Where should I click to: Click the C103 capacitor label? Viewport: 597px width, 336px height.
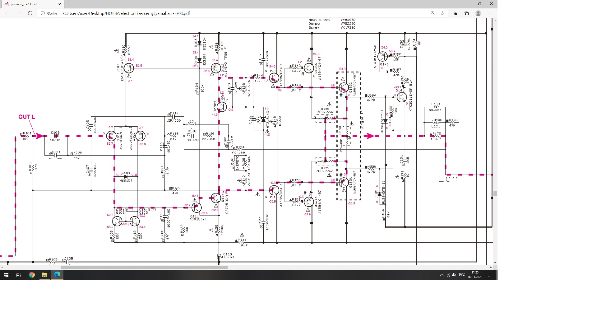[x=55, y=133]
